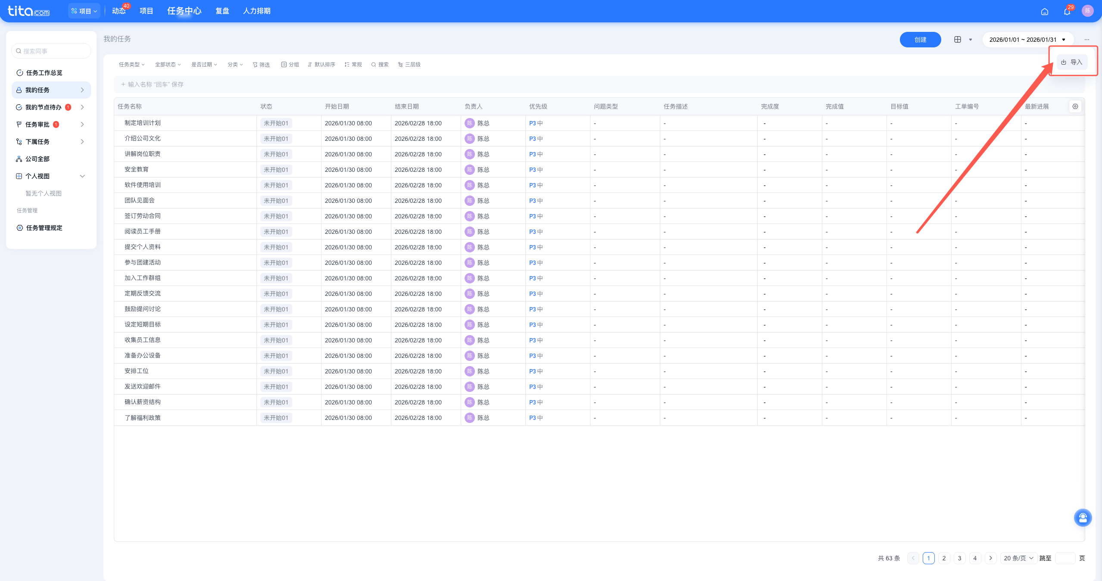
Task: Click the tita.com logo
Action: (29, 11)
